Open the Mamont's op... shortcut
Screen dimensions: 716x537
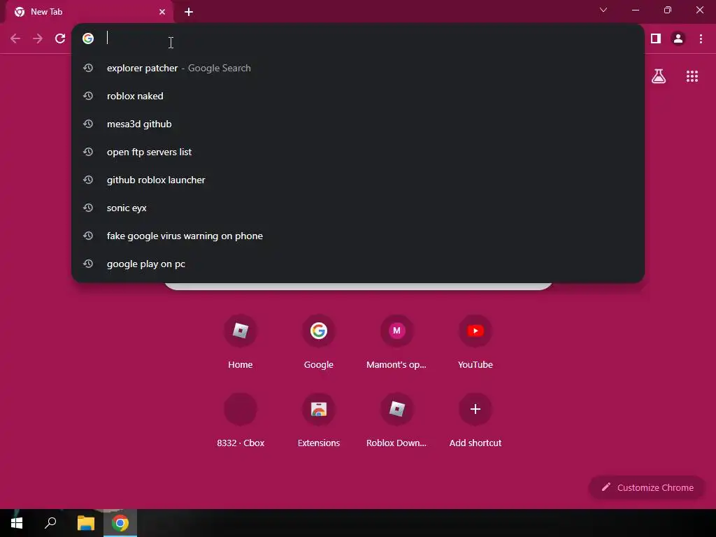coord(396,341)
